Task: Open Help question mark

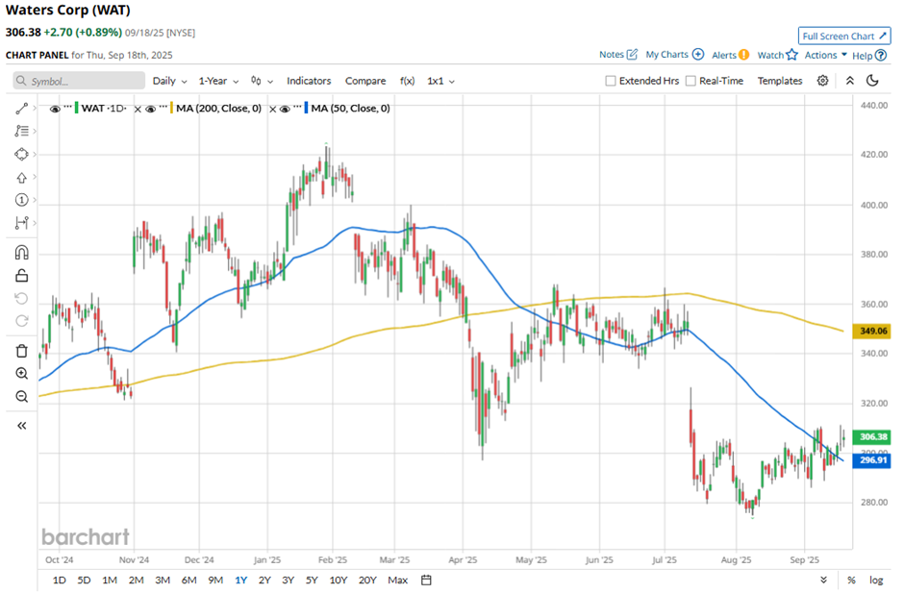Action: (x=880, y=56)
